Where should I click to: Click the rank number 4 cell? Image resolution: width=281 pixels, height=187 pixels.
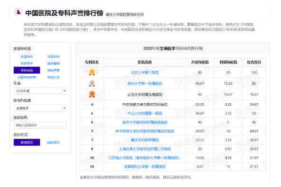[92, 105]
